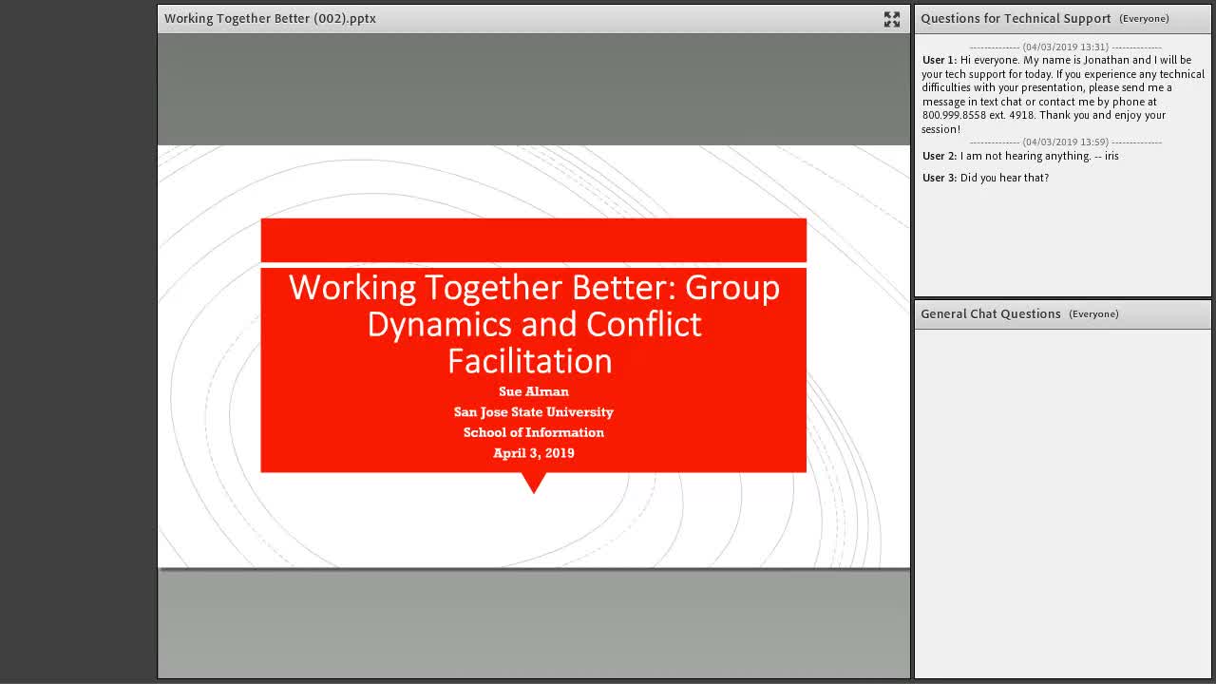This screenshot has width=1216, height=684.
Task: Click User 1's tech support welcome message
Action: tap(1063, 94)
